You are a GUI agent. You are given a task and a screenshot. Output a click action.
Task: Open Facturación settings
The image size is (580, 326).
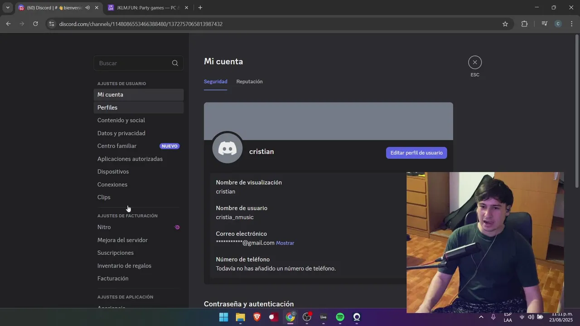pyautogui.click(x=139, y=278)
